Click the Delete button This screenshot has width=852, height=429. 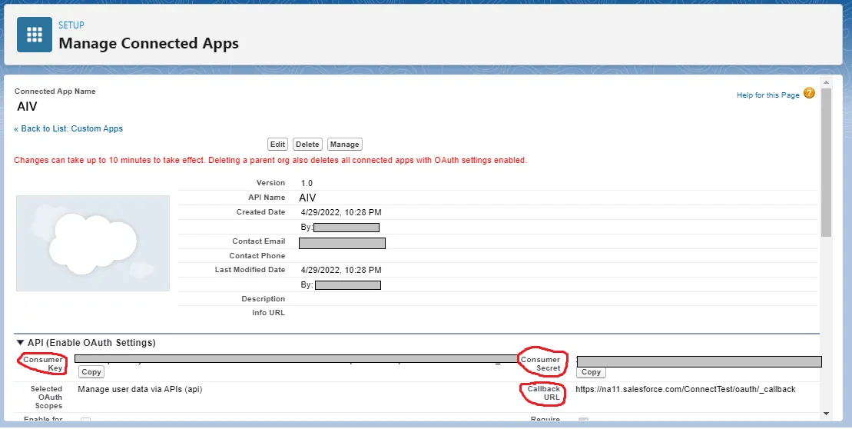coord(307,144)
